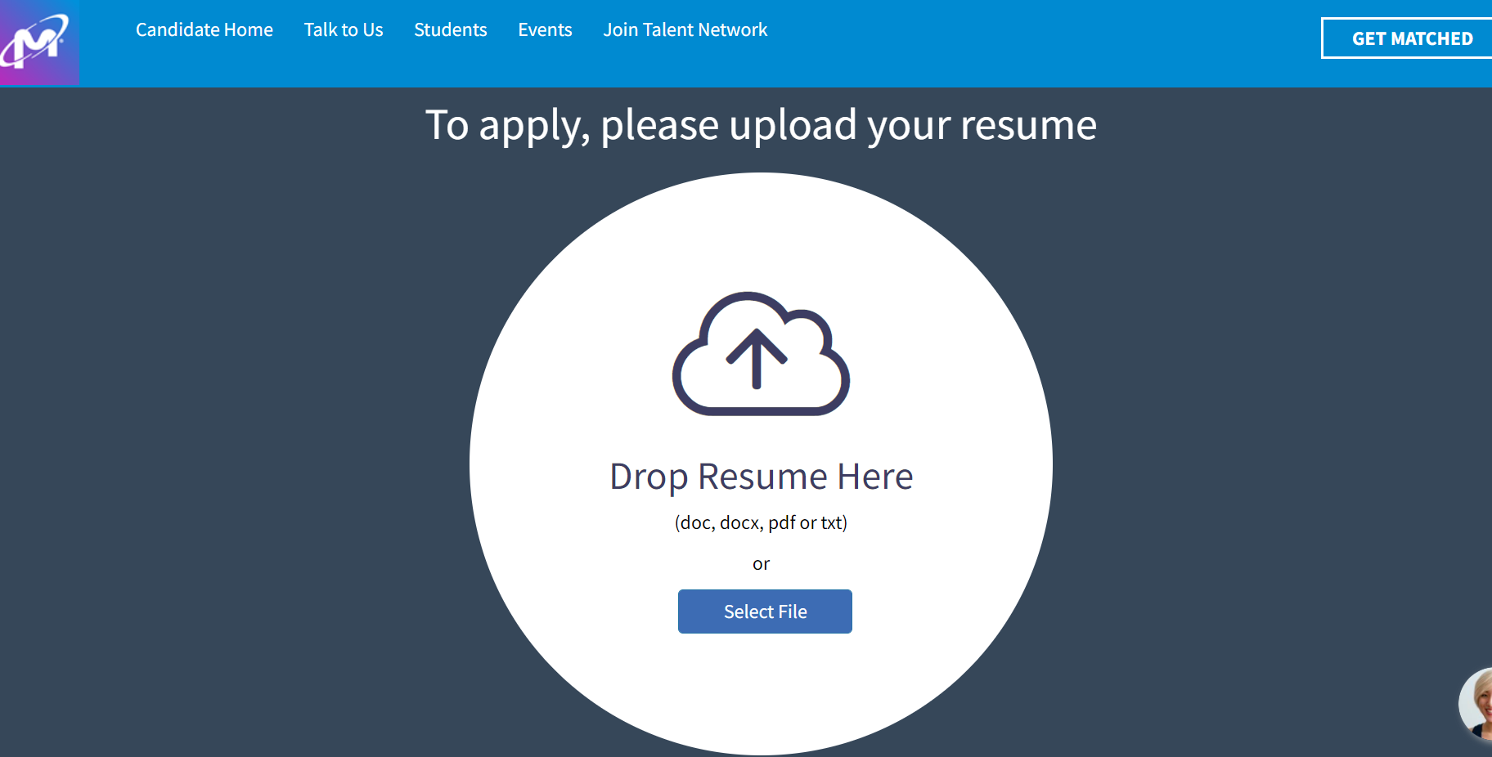Click the '(doc, docx, pdf or txt)' format hint
The width and height of the screenshot is (1492, 757).
coord(761,523)
